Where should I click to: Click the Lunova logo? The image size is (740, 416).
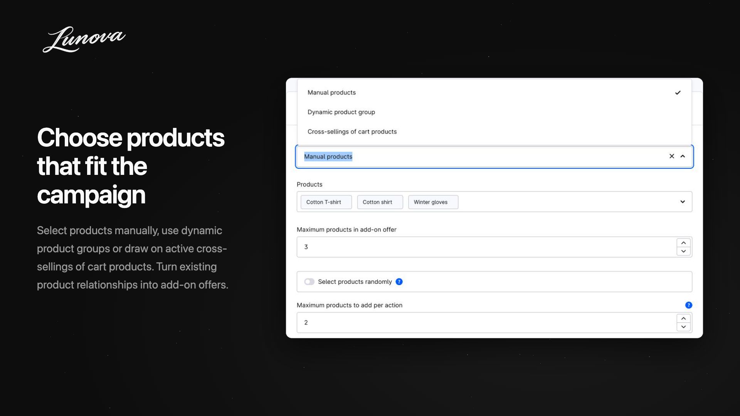point(84,39)
